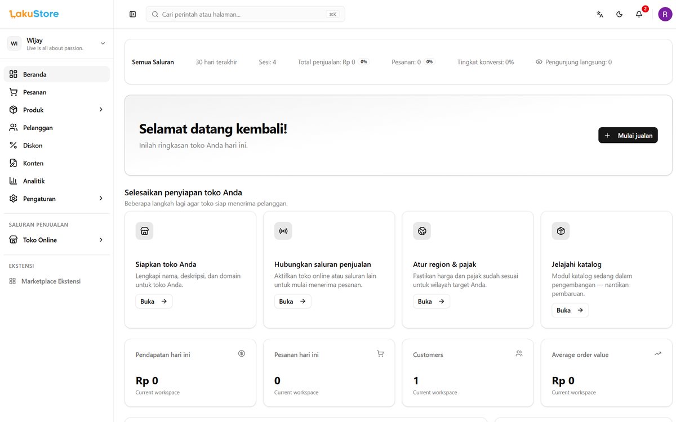Click the Atur region & pajak icon
Image resolution: width=676 pixels, height=422 pixels.
coord(422,231)
